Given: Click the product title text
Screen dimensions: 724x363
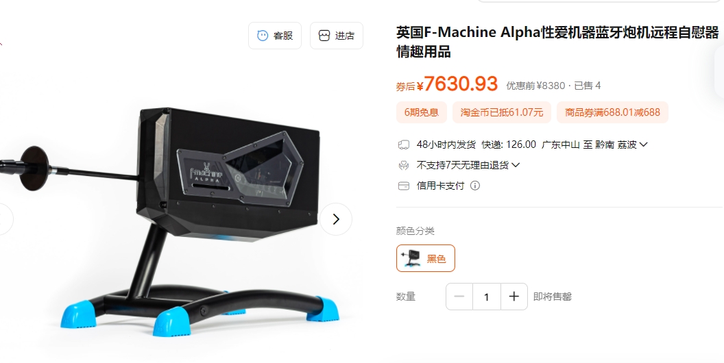Looking at the screenshot, I should click(x=557, y=42).
